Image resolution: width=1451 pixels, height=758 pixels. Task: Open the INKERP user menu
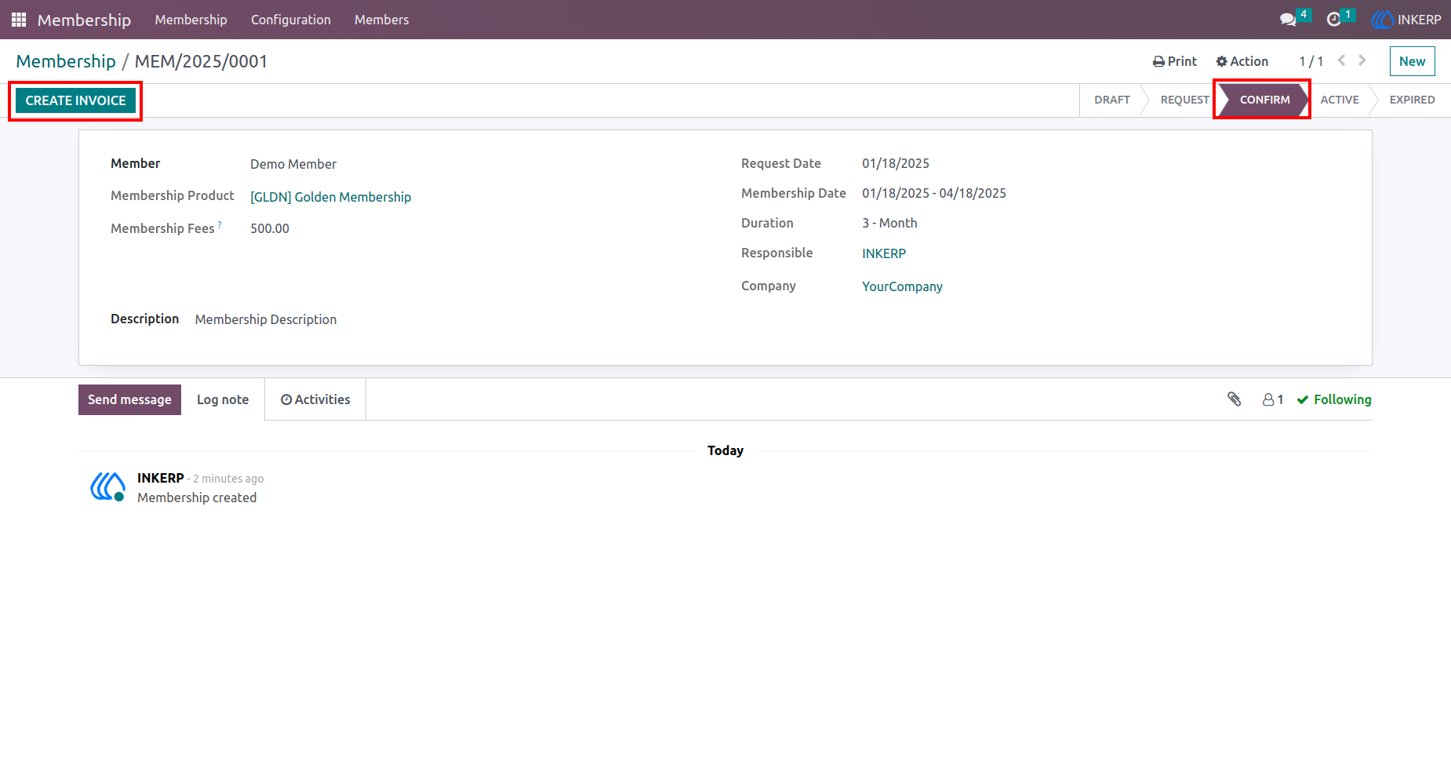pos(1406,20)
